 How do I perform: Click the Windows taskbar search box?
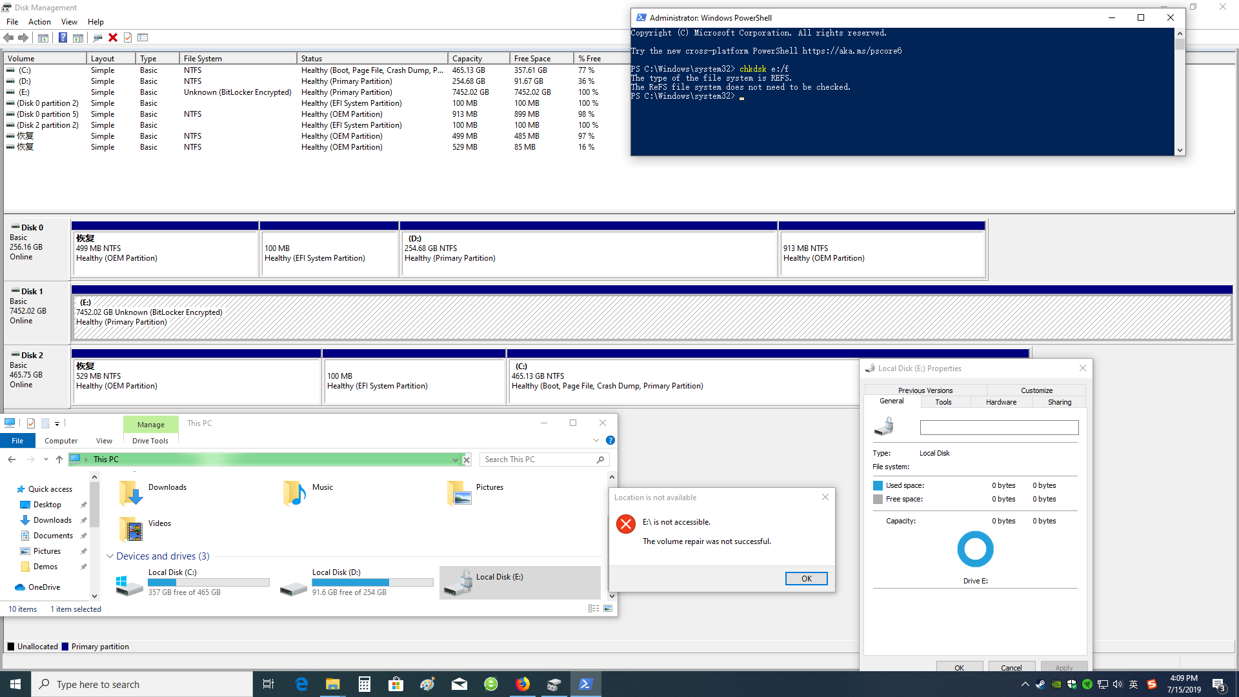coord(142,684)
